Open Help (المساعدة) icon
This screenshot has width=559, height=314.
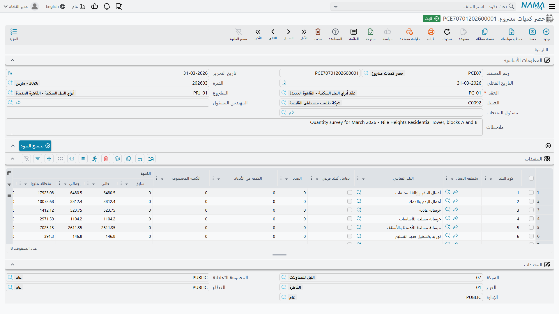point(335,32)
